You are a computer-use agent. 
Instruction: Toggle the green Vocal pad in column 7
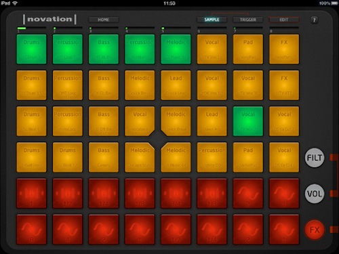248,121
